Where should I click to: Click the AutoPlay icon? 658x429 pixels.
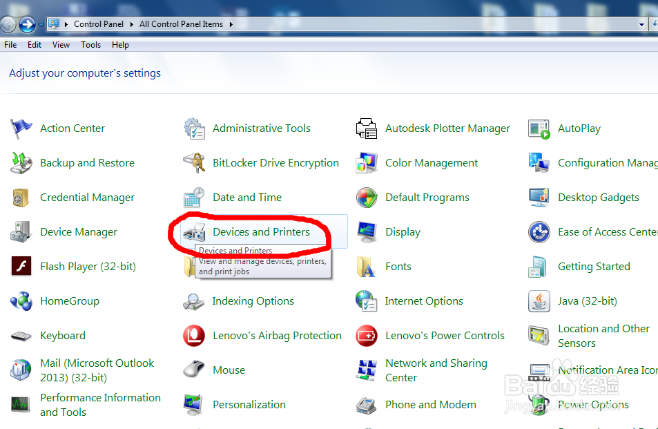539,129
